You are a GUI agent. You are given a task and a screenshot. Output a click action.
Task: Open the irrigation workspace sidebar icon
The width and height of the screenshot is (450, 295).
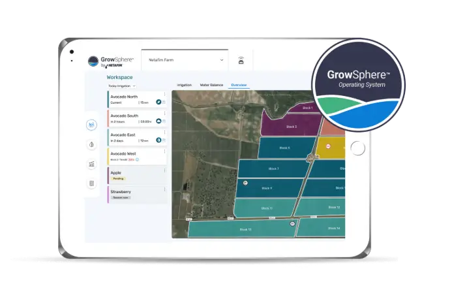click(x=91, y=125)
